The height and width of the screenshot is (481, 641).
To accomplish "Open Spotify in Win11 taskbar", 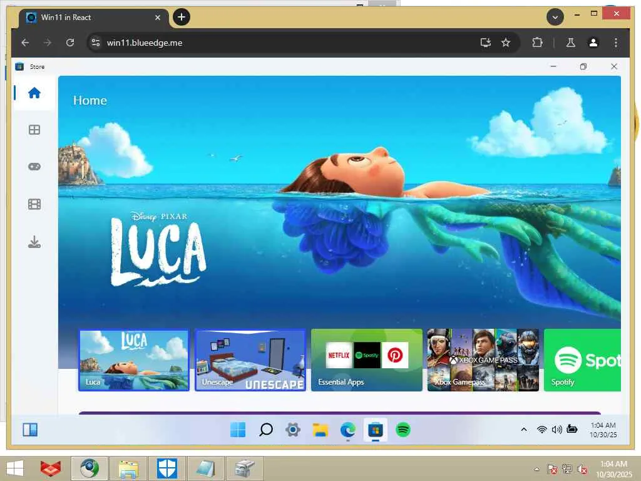I will coord(403,430).
